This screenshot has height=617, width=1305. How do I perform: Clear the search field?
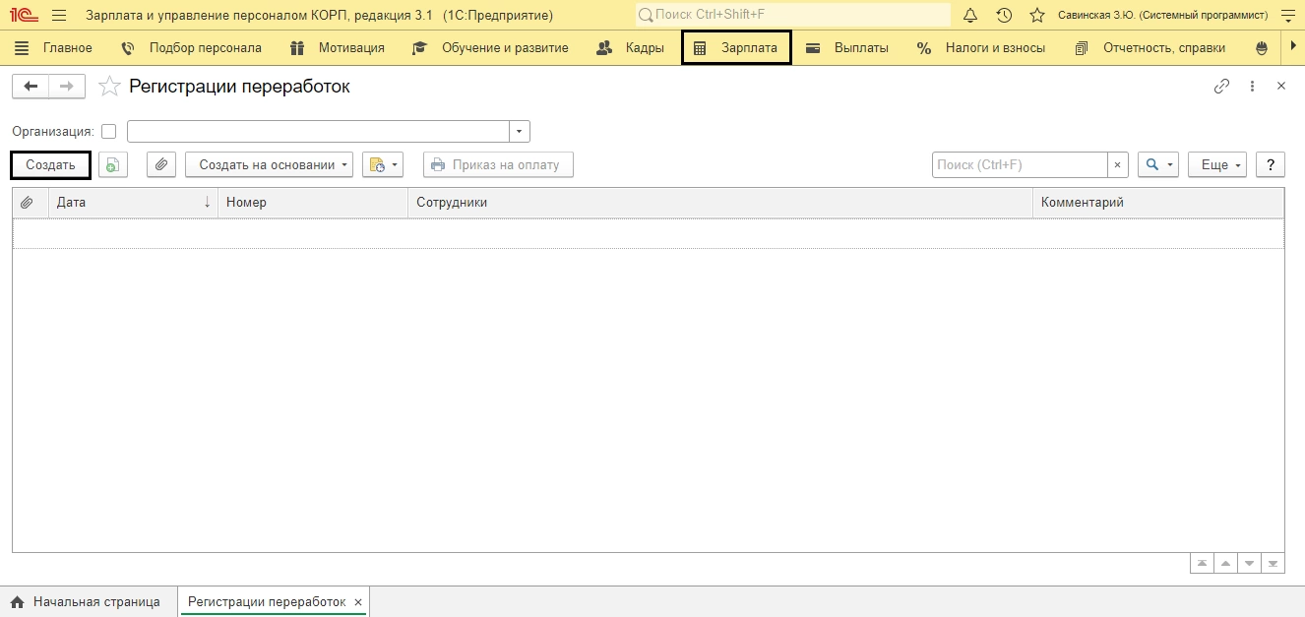(x=1118, y=165)
